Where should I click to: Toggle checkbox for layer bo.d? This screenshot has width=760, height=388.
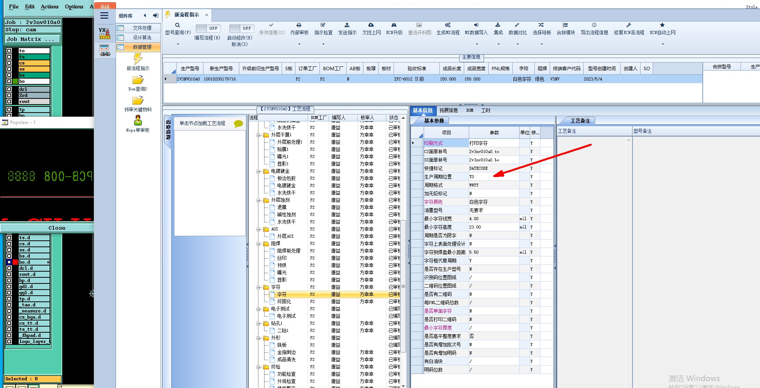pos(9,262)
